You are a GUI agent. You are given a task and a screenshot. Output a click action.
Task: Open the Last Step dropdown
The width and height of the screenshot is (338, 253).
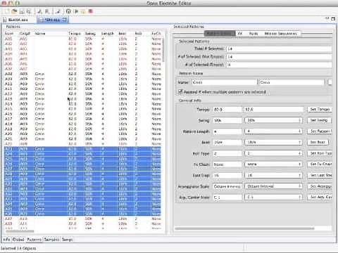pyautogui.click(x=273, y=175)
